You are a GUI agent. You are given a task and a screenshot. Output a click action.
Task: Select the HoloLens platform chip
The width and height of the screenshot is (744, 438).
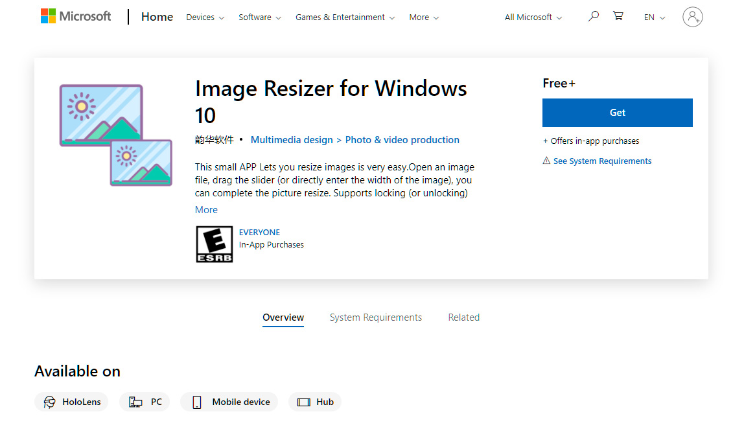click(x=72, y=402)
